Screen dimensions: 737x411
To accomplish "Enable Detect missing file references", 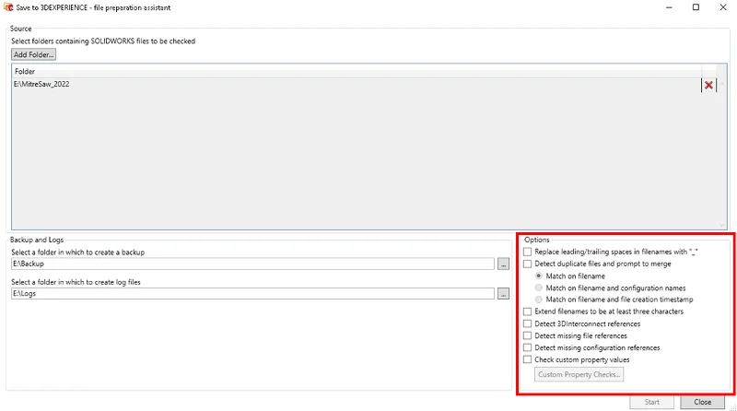I will [527, 335].
